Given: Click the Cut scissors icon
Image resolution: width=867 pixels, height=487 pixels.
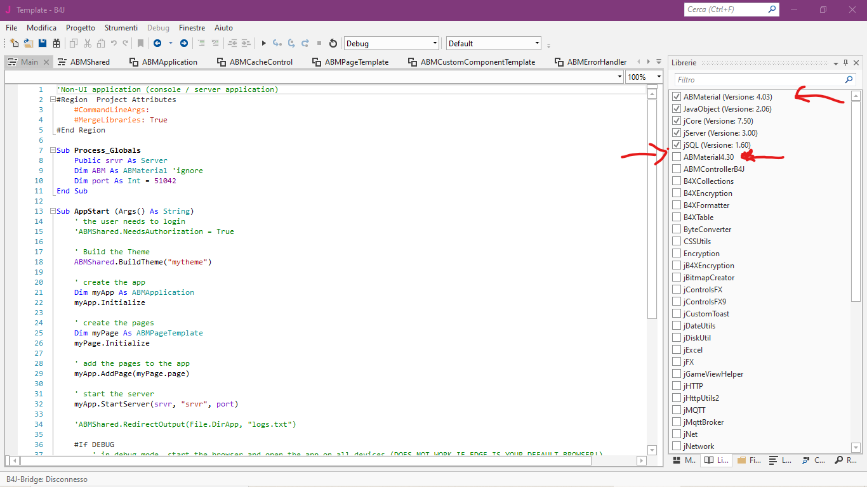Looking at the screenshot, I should 88,43.
